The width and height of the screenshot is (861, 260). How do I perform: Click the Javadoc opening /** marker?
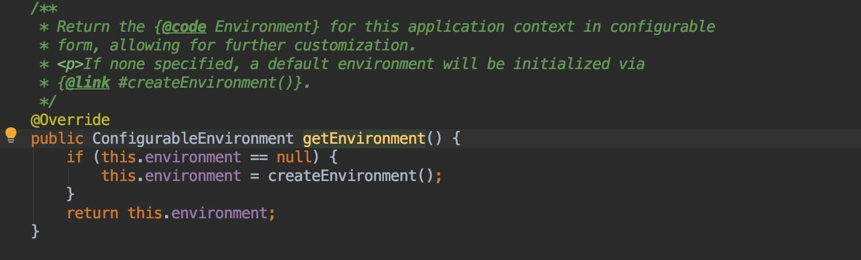point(44,8)
